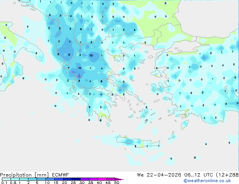Click the 'Precipitation [mm]' title label
This screenshot has height=184, width=239.
click(x=25, y=175)
